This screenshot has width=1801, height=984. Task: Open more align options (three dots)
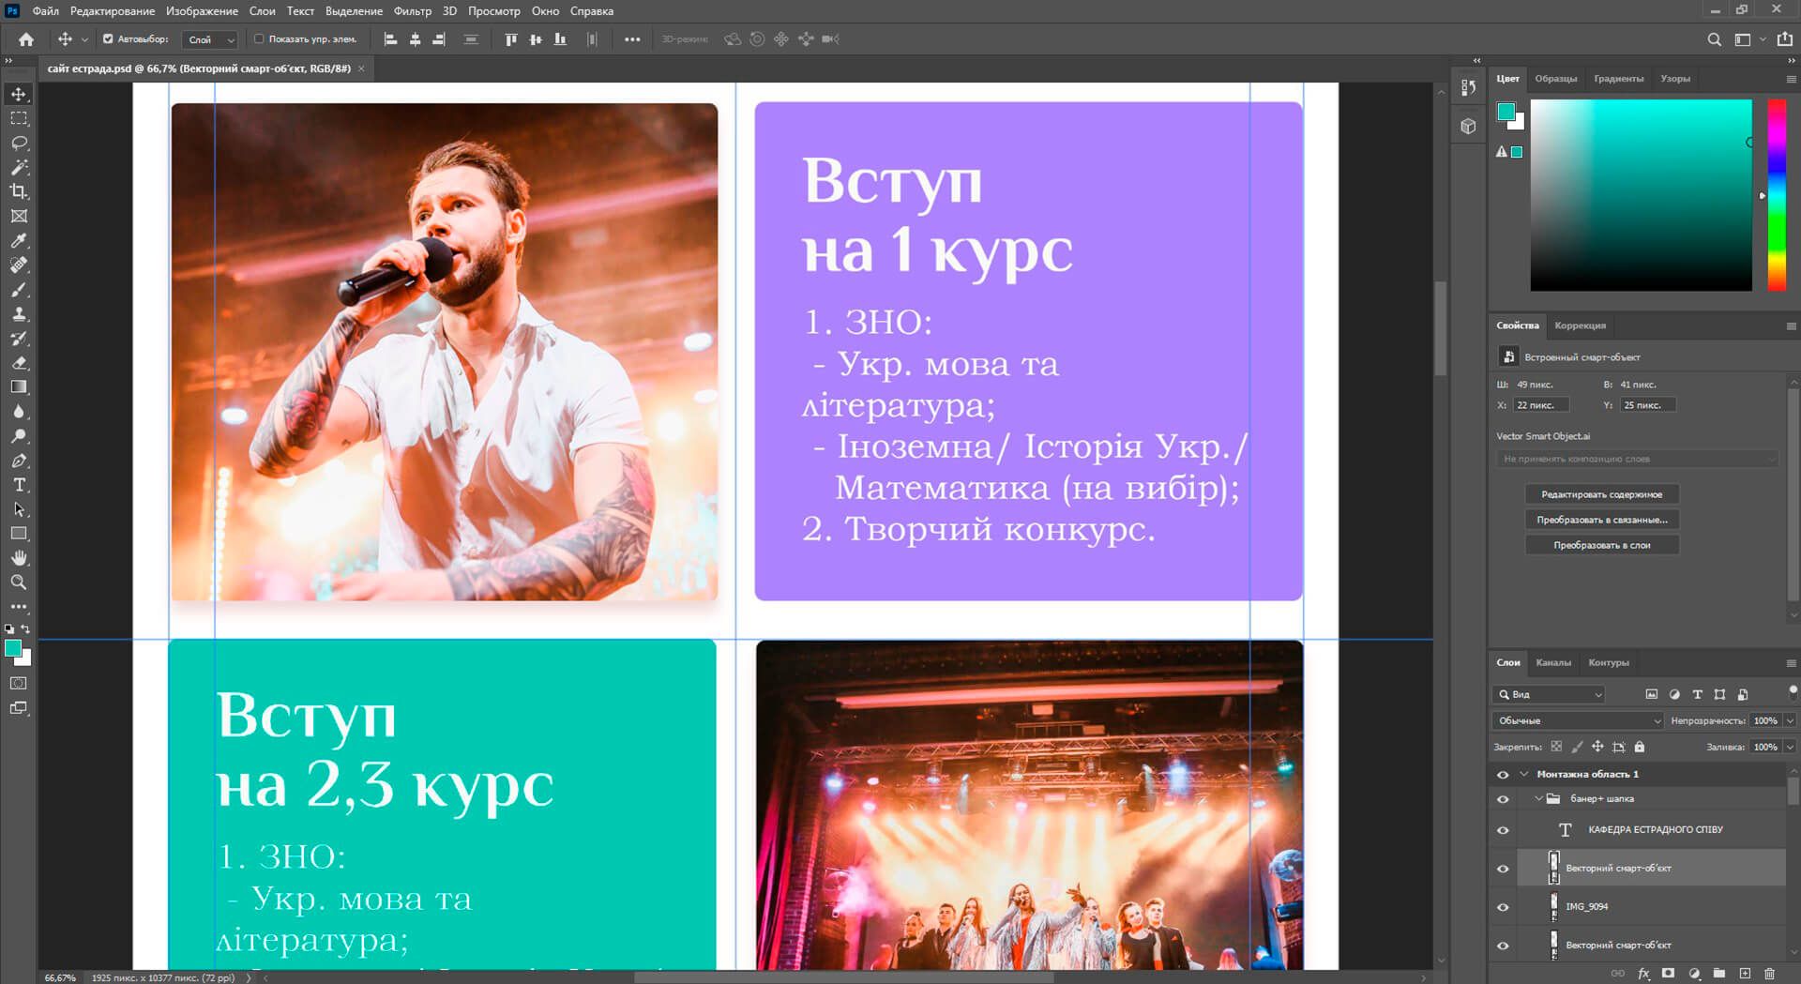coord(632,39)
